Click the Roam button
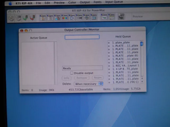The height and width of the screenshot is (127, 170). 98,78
